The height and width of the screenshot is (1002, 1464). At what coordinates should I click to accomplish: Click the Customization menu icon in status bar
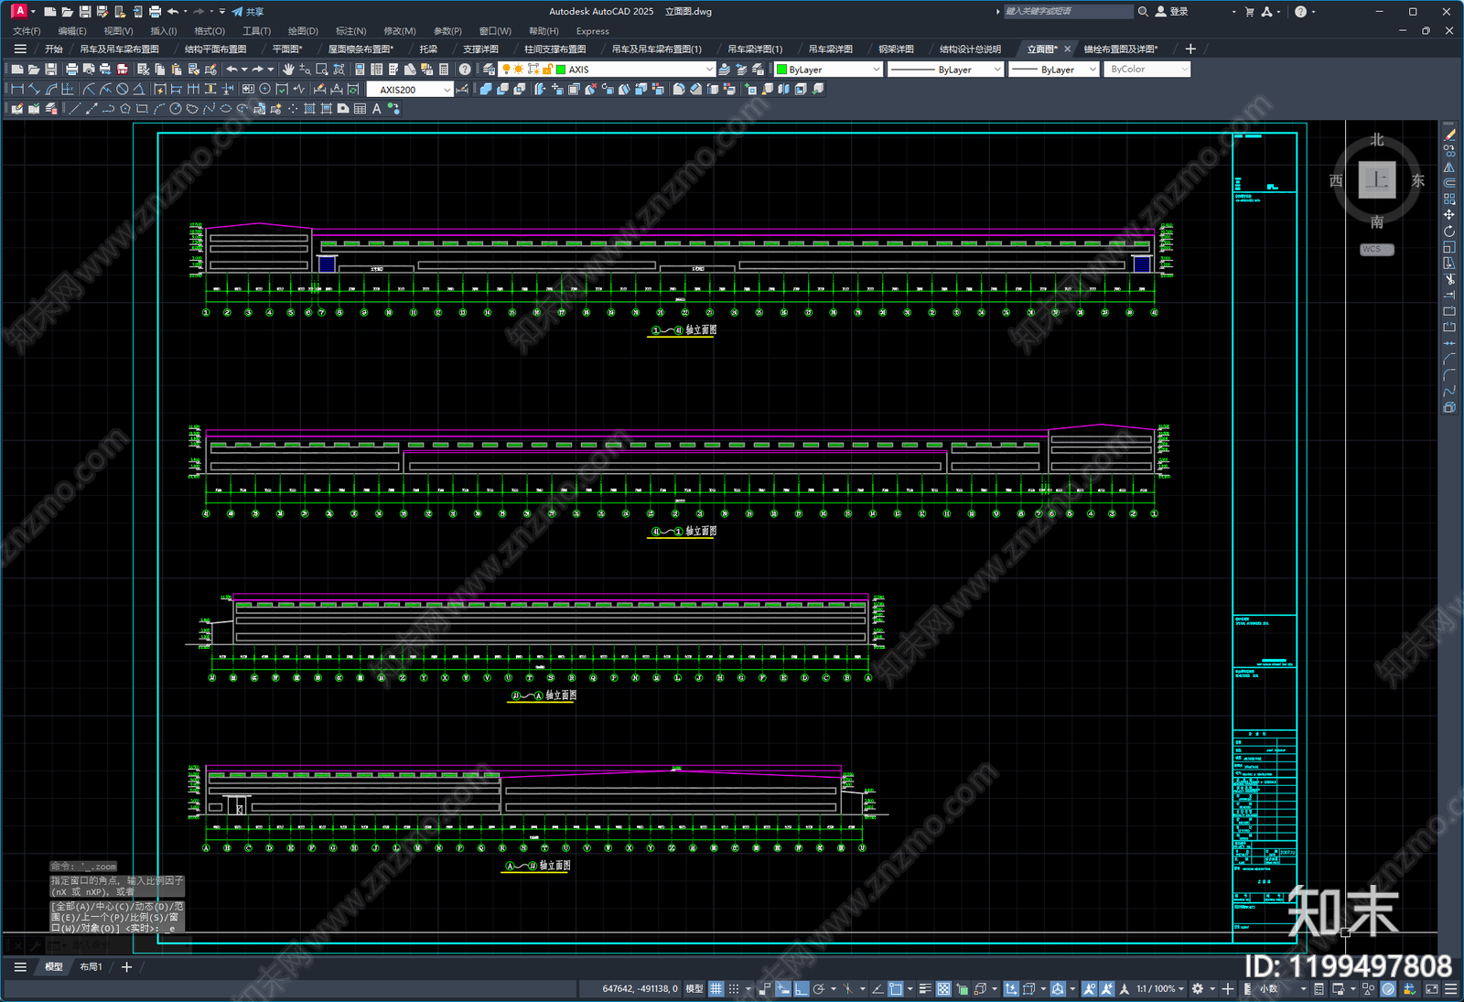click(1450, 989)
